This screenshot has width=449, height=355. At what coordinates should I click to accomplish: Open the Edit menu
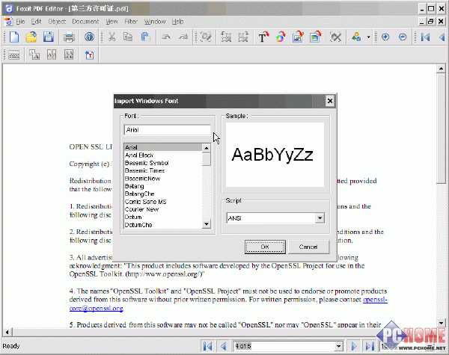click(36, 22)
